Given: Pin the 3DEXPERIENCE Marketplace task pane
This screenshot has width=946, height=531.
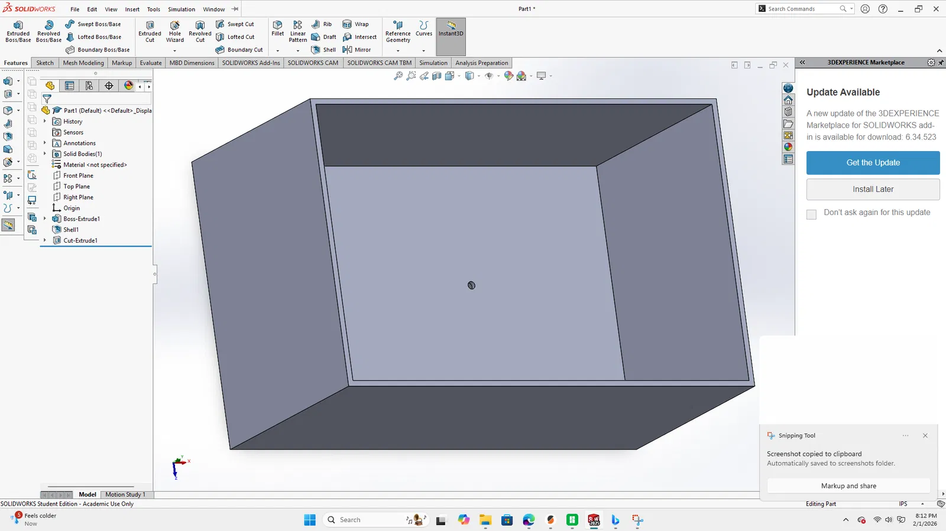Looking at the screenshot, I should coord(941,63).
